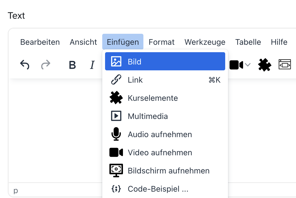Select Bildschirm aufnehmen menu entry
This screenshot has width=296, height=198.
point(165,170)
